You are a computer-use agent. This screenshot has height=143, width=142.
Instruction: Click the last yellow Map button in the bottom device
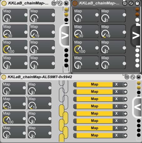95,135
